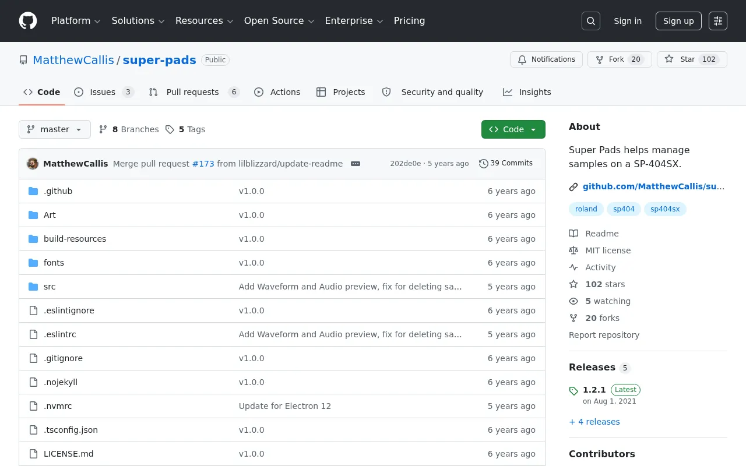The width and height of the screenshot is (746, 466).
Task: Switch to the Pull requests tab
Action: [193, 92]
